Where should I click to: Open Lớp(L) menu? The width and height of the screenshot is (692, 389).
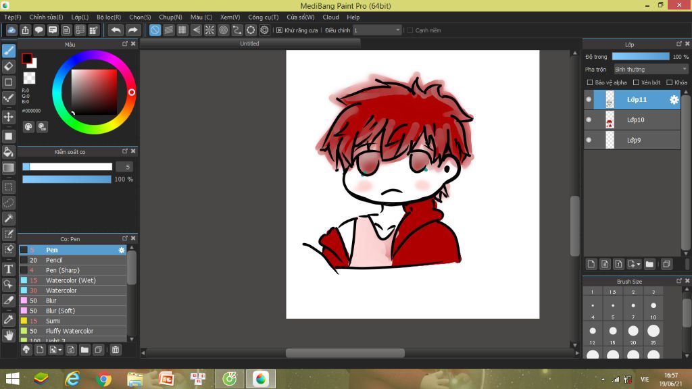pos(80,17)
